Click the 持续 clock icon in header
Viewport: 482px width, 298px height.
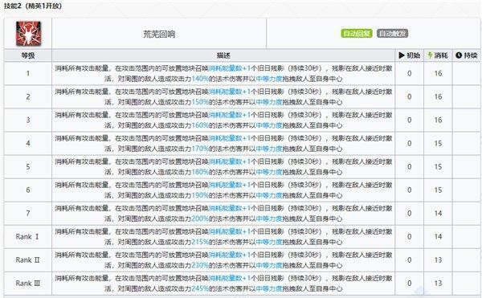point(459,55)
